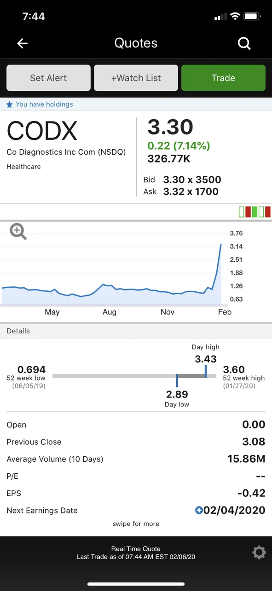Tap the Next Earnings Date 02/04/2020

[234, 510]
